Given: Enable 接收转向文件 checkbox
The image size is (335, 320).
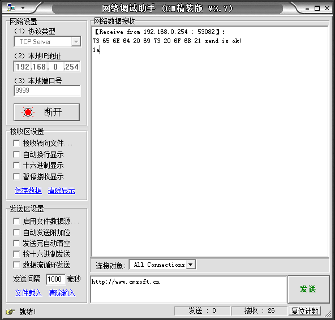Looking at the screenshot, I should point(16,143).
